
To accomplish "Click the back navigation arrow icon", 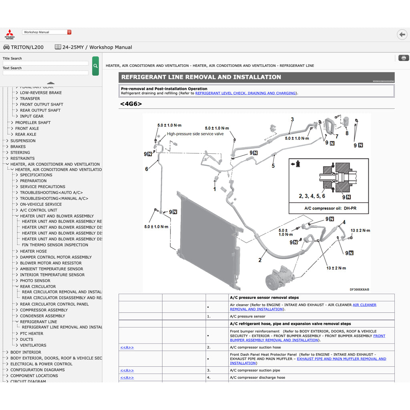I will coord(402,34).
